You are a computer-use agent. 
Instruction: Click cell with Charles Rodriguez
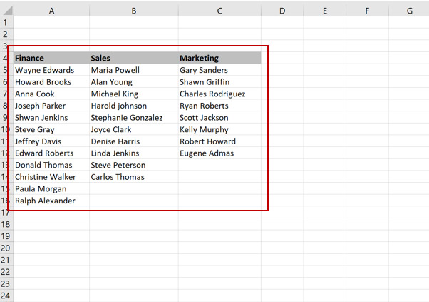click(x=219, y=94)
